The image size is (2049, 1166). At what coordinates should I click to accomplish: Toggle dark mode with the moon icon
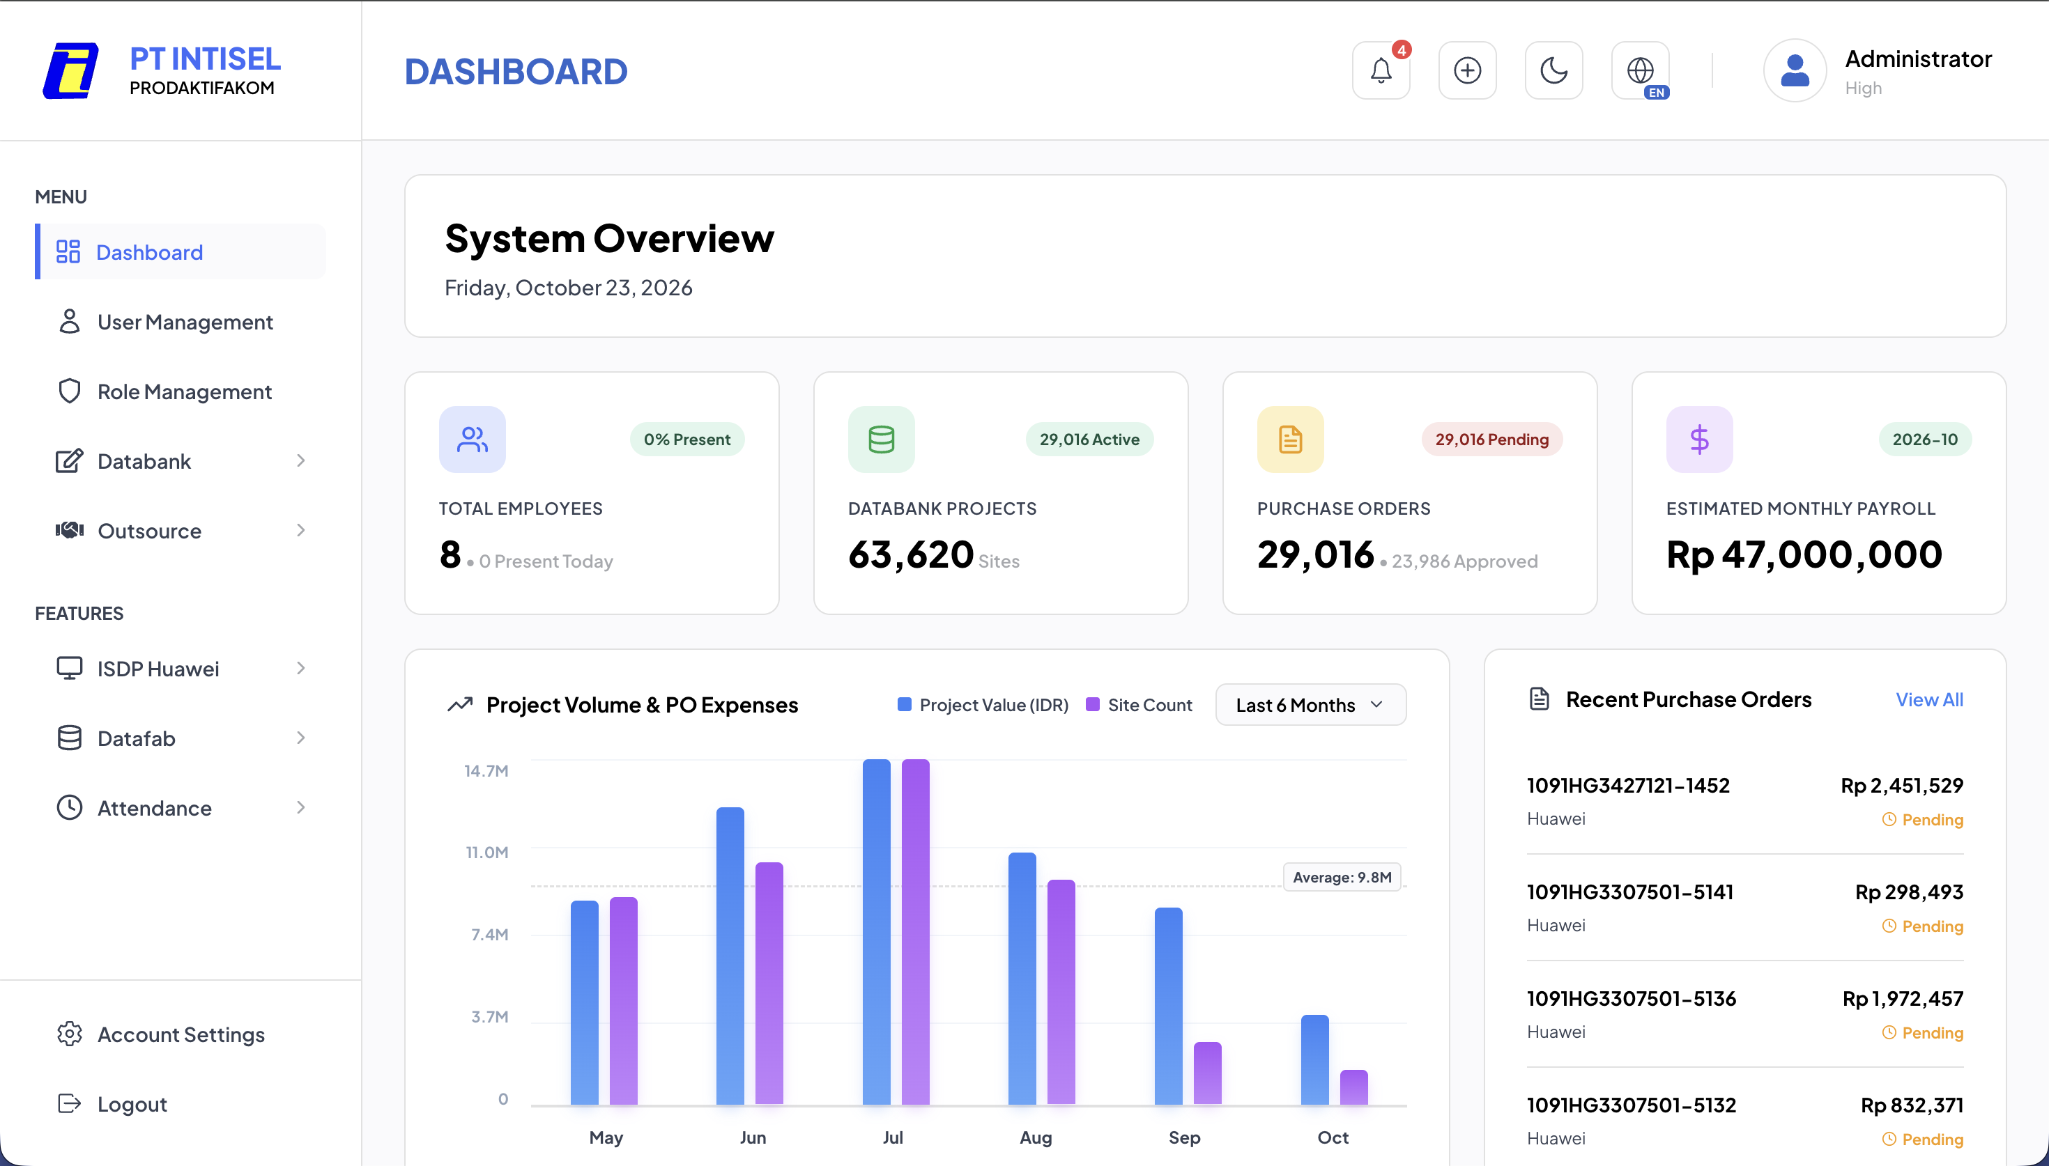[x=1553, y=70]
